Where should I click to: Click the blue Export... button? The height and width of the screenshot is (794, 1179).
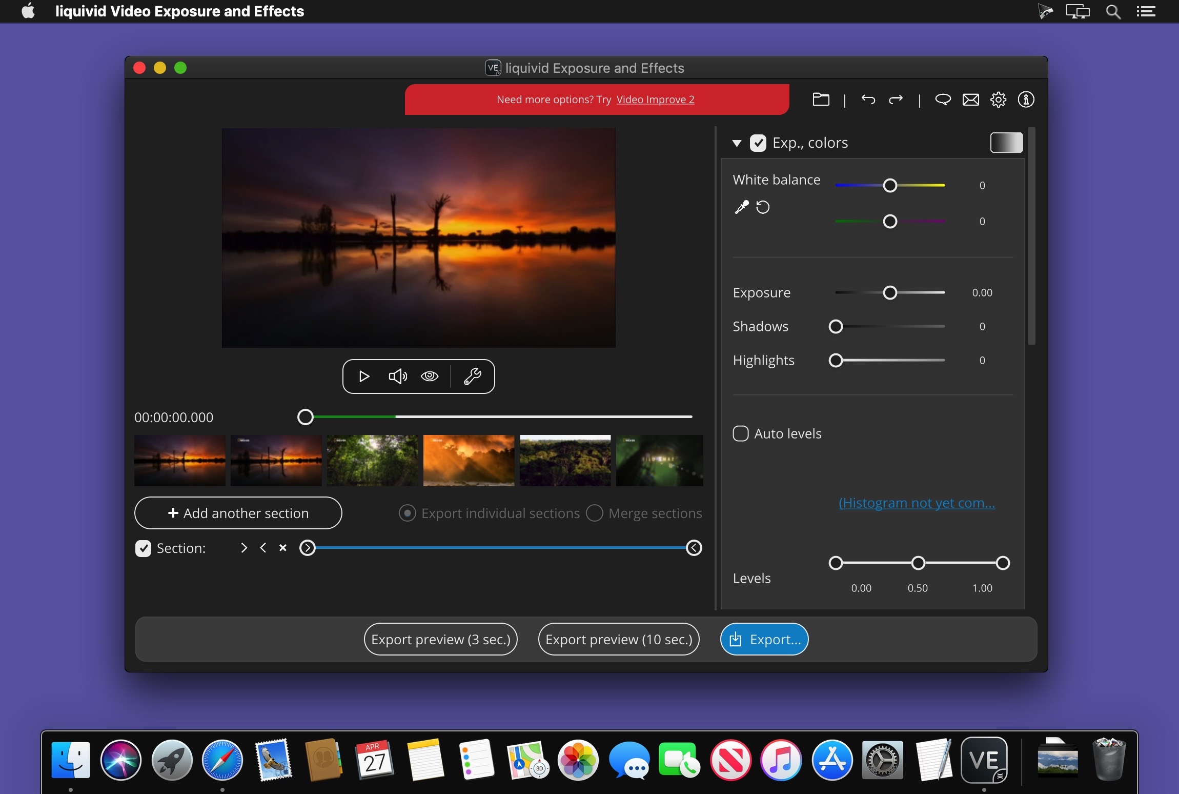(764, 639)
